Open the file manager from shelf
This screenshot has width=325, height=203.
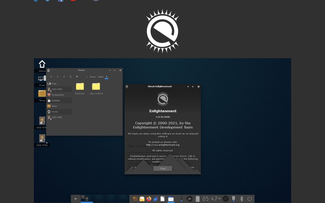pos(171,199)
